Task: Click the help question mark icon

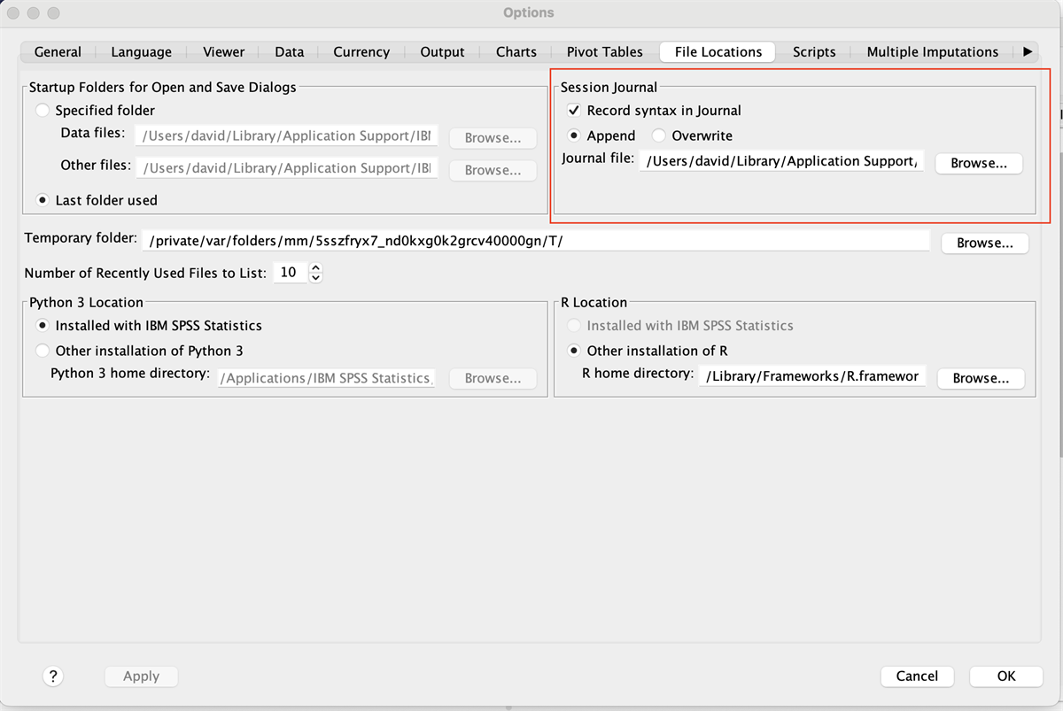Action: [x=53, y=676]
